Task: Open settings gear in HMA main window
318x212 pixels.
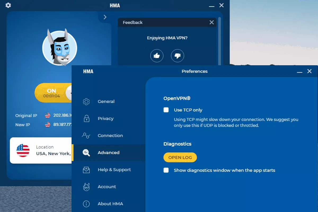Action: pos(8,5)
